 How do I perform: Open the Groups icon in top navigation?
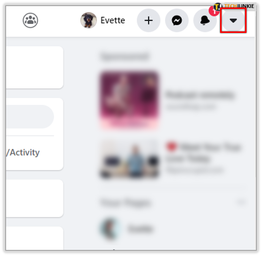30,20
